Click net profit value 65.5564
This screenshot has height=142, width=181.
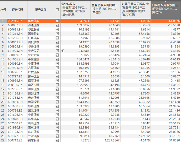tap(144, 106)
